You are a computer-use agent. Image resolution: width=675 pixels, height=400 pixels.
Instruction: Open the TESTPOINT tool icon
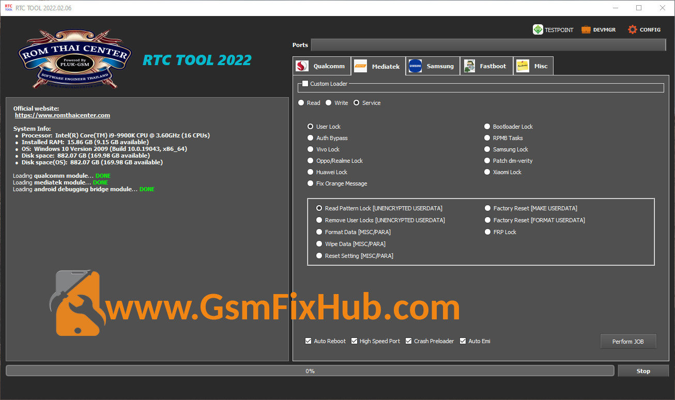[x=538, y=29]
